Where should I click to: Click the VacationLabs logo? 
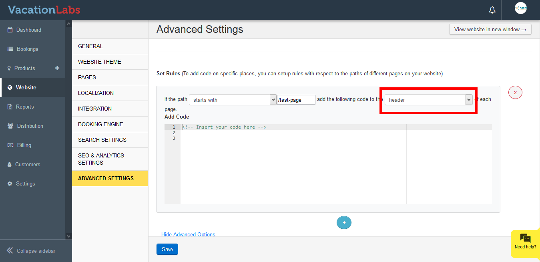pyautogui.click(x=44, y=10)
